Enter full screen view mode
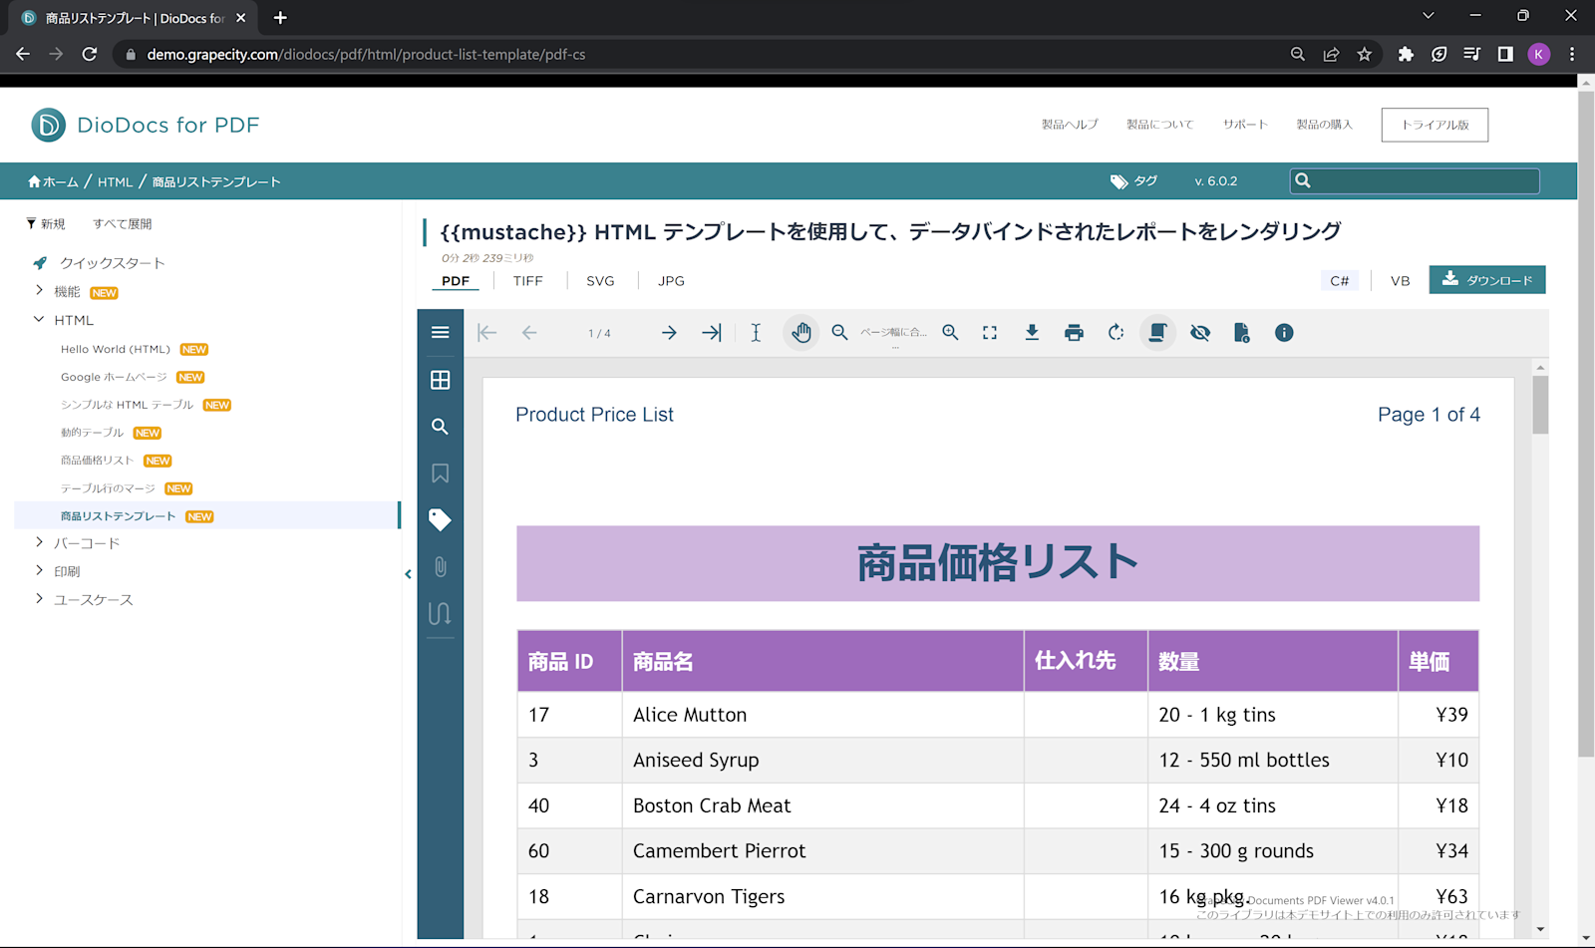The image size is (1595, 948). (990, 333)
